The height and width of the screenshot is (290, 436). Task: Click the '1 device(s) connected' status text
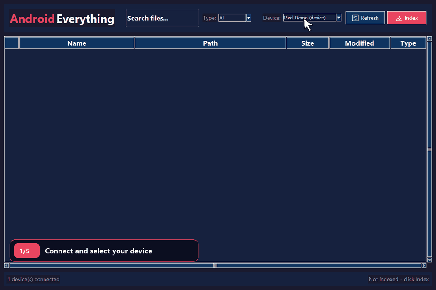(33, 280)
